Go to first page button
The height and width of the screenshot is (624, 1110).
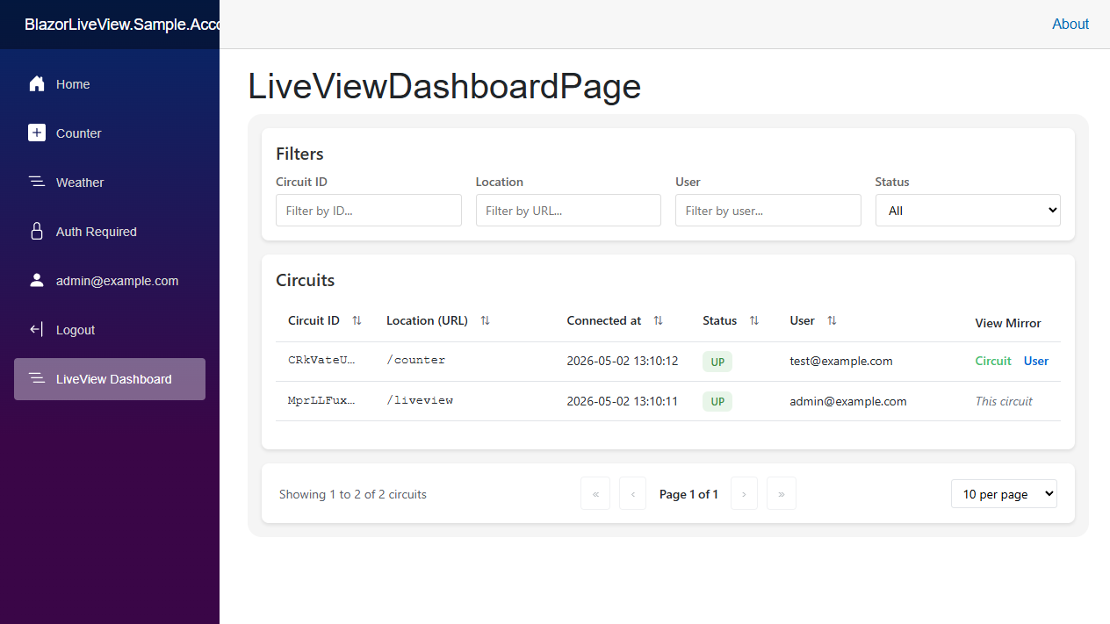(595, 493)
